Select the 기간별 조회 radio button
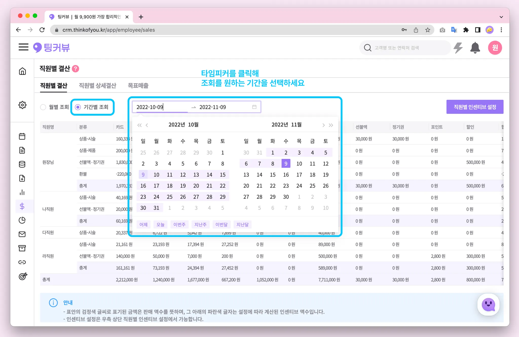 [x=78, y=107]
